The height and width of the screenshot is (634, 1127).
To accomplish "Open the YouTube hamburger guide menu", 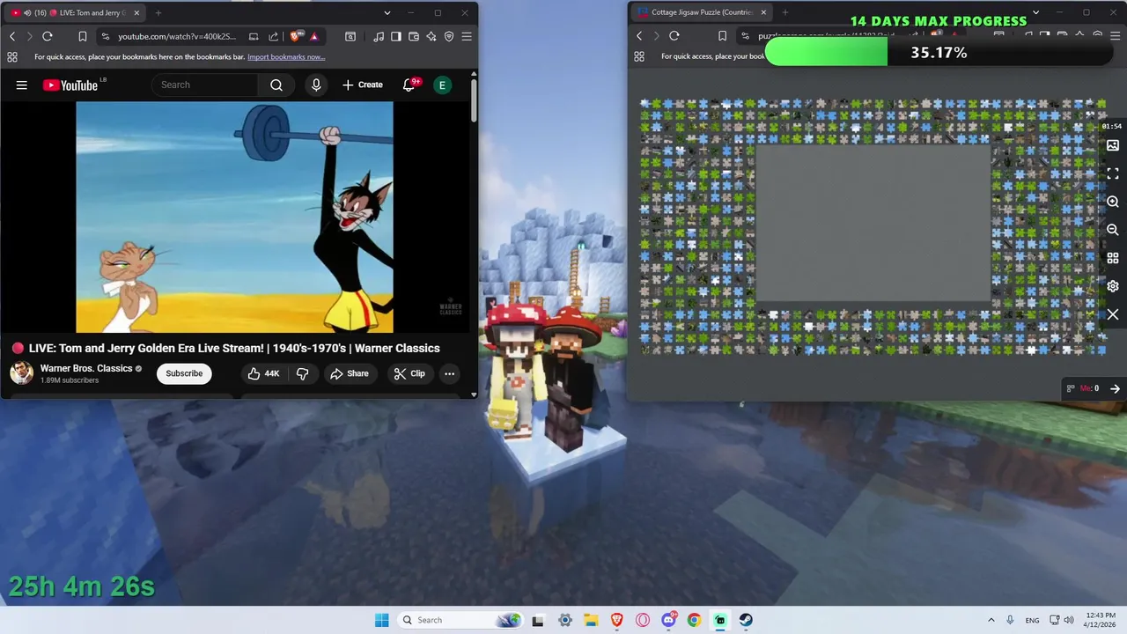I will 22,85.
